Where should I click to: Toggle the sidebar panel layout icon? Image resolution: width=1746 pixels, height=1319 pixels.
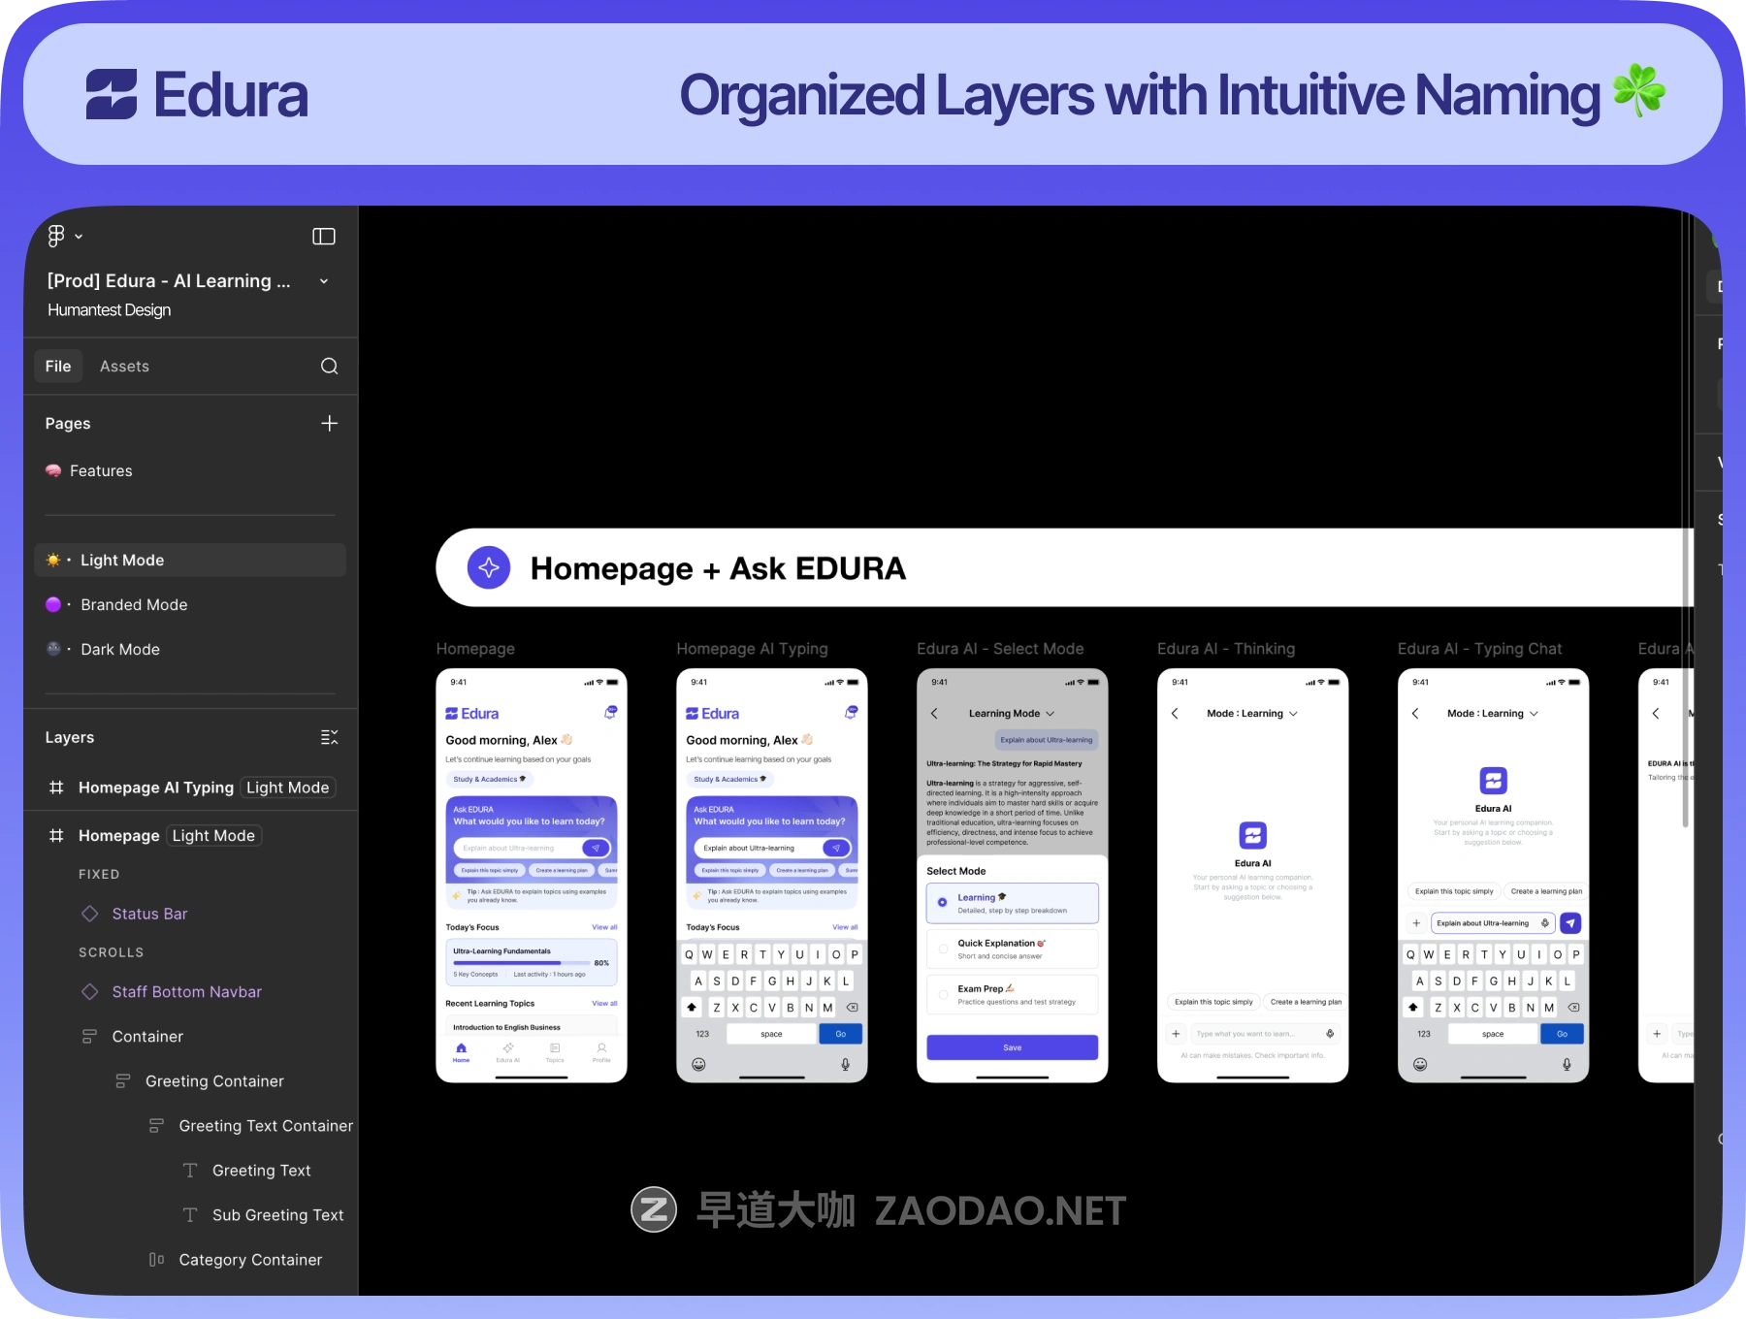324,237
